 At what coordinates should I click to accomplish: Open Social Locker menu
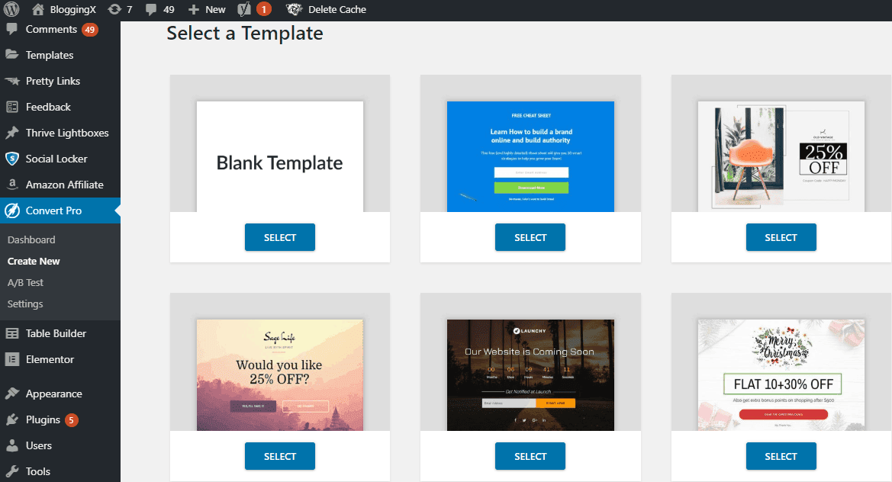coord(56,159)
